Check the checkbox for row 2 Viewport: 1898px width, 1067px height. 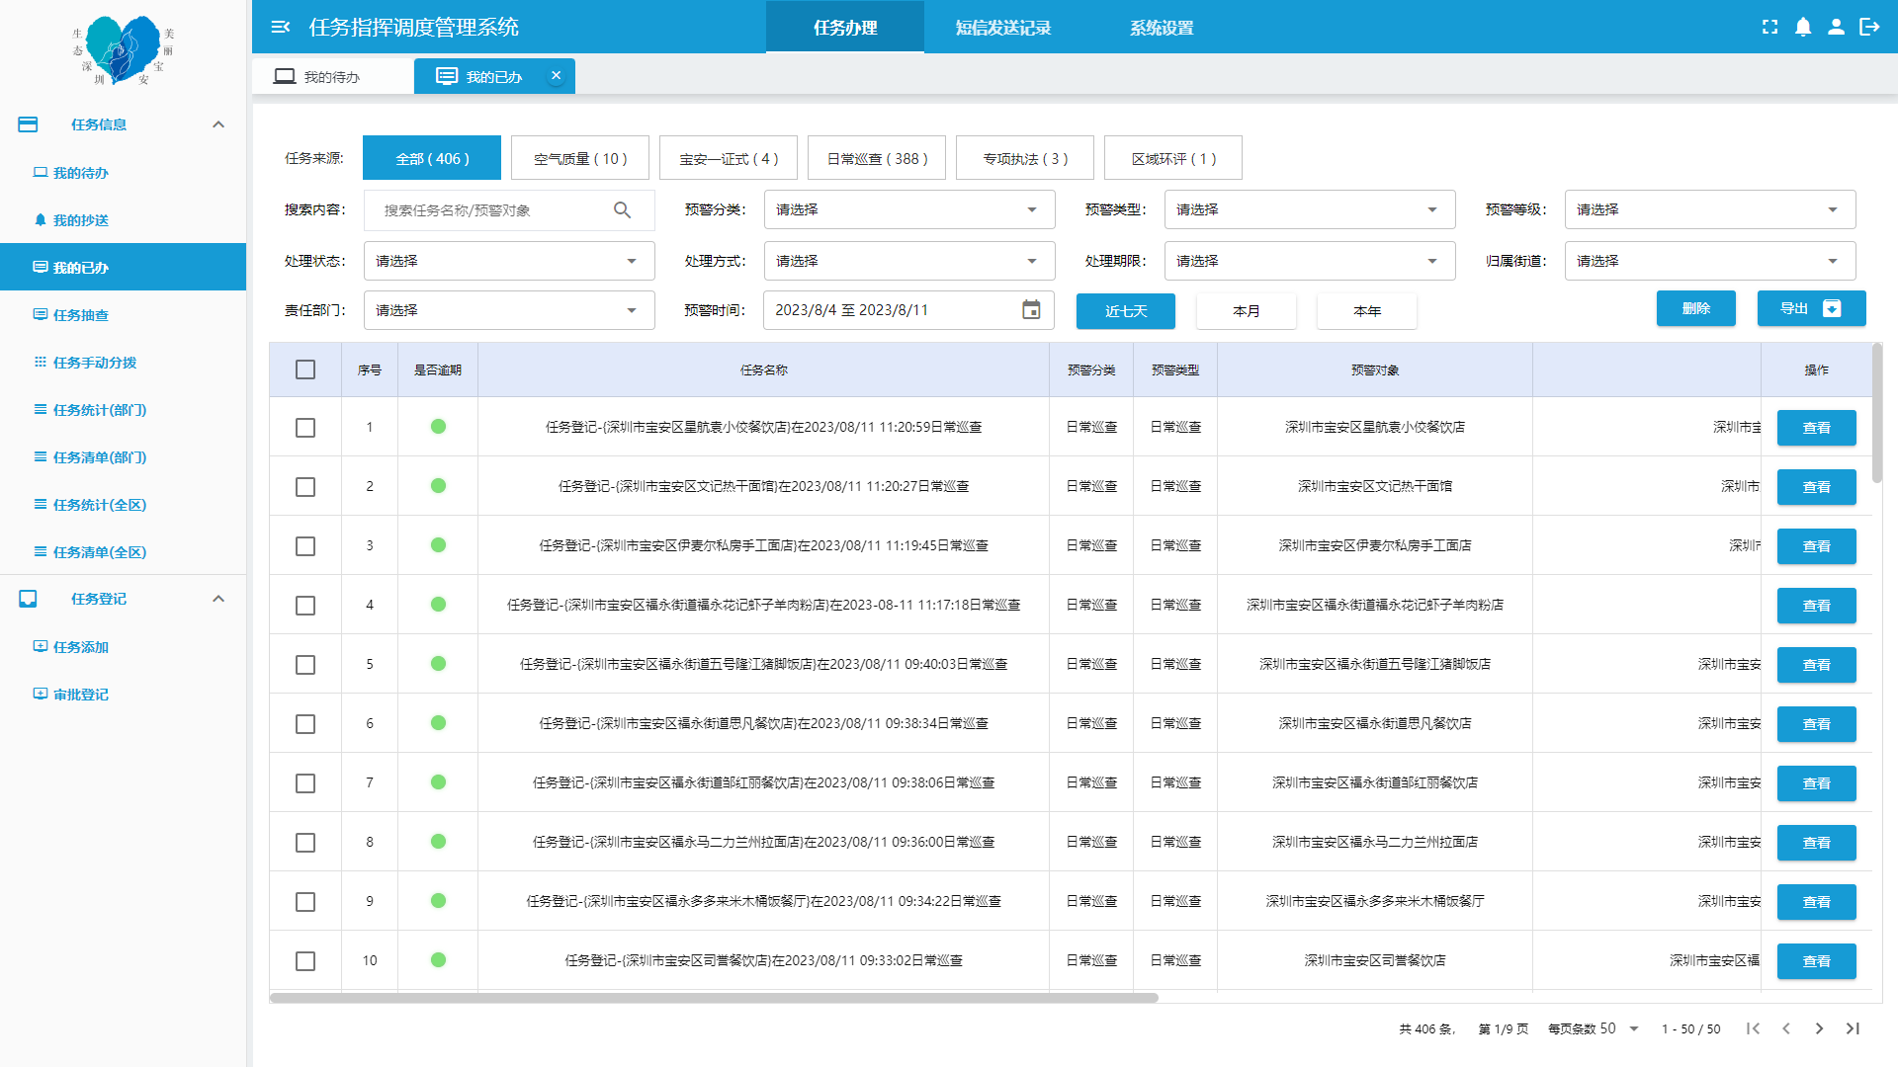305,487
